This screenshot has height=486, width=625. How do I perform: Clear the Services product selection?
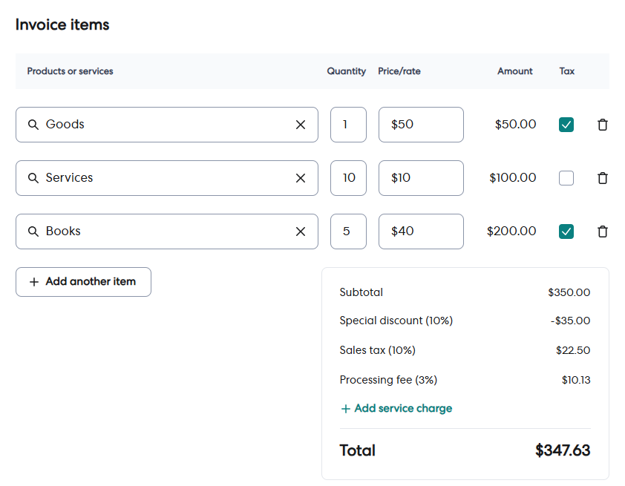point(301,178)
